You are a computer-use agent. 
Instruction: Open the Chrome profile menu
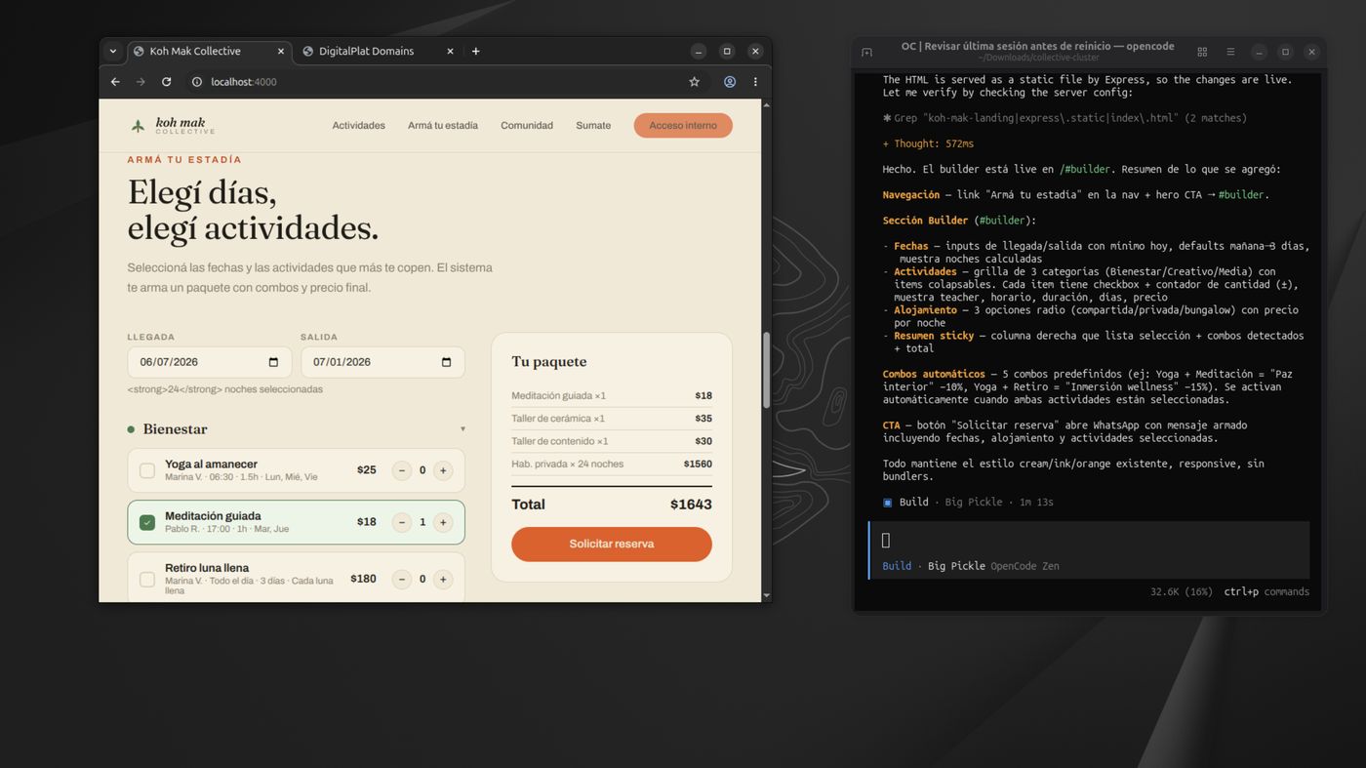tap(729, 82)
